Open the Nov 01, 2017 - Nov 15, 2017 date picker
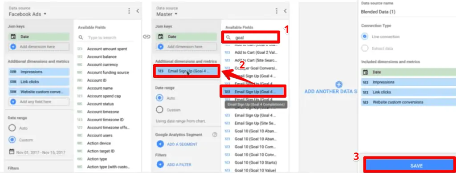Viewport: 456px width, 173px height. 37,152
